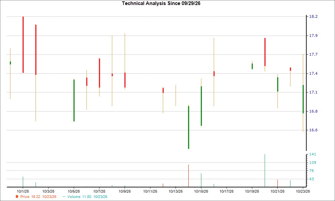Click the tall red candlestick above 10/1/26

23,45
